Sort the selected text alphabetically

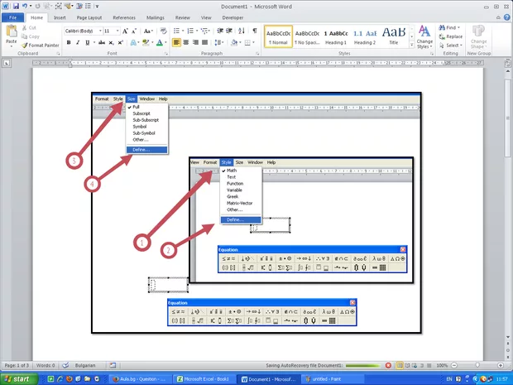click(x=242, y=31)
